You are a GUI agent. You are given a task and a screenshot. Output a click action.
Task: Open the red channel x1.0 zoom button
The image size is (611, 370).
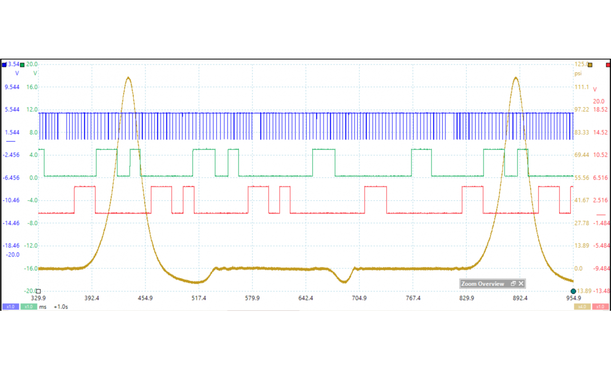click(600, 307)
